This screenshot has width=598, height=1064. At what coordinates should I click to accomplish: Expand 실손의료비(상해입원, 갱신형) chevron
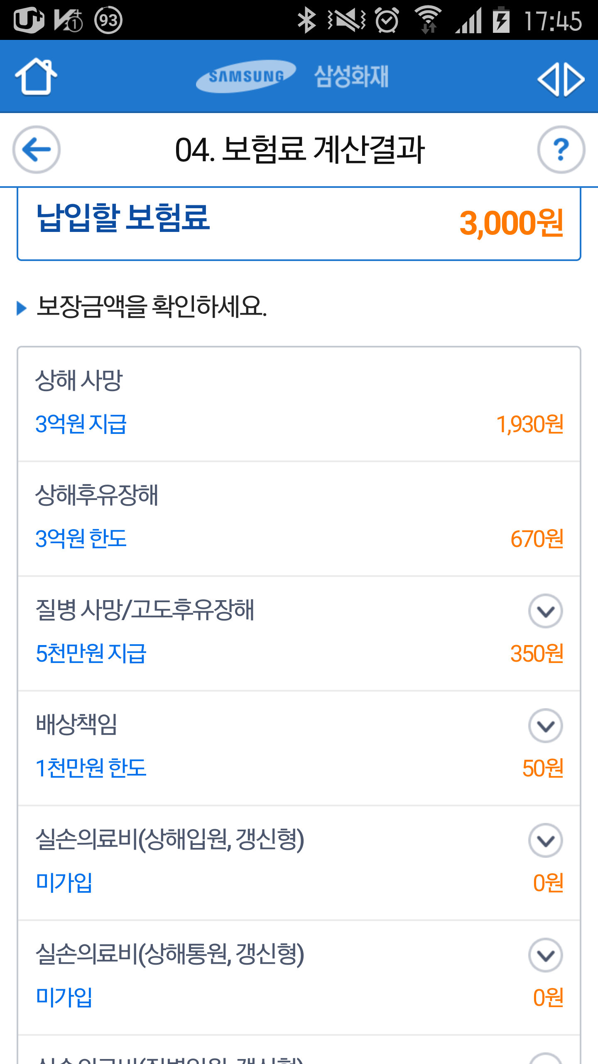pos(545,840)
